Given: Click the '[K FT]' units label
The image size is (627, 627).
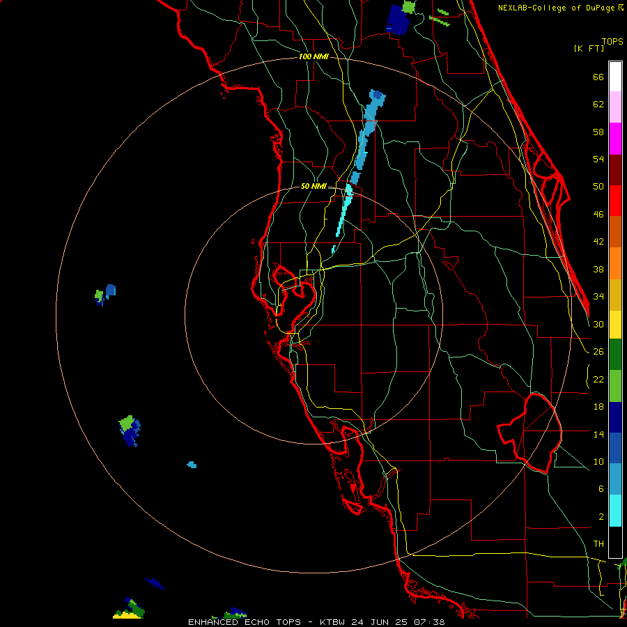Looking at the screenshot, I should point(589,49).
